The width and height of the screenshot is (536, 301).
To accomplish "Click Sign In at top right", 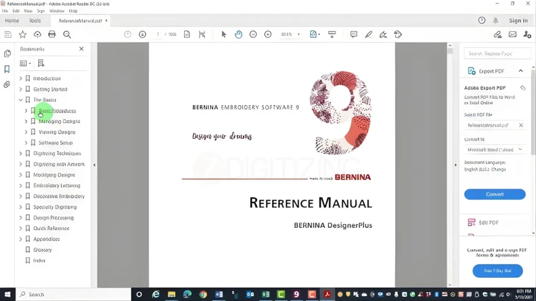I will click(518, 20).
